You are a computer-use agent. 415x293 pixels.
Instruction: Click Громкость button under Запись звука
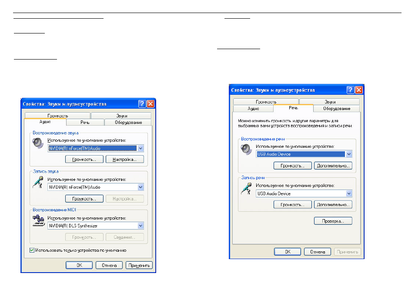pyautogui.click(x=84, y=199)
